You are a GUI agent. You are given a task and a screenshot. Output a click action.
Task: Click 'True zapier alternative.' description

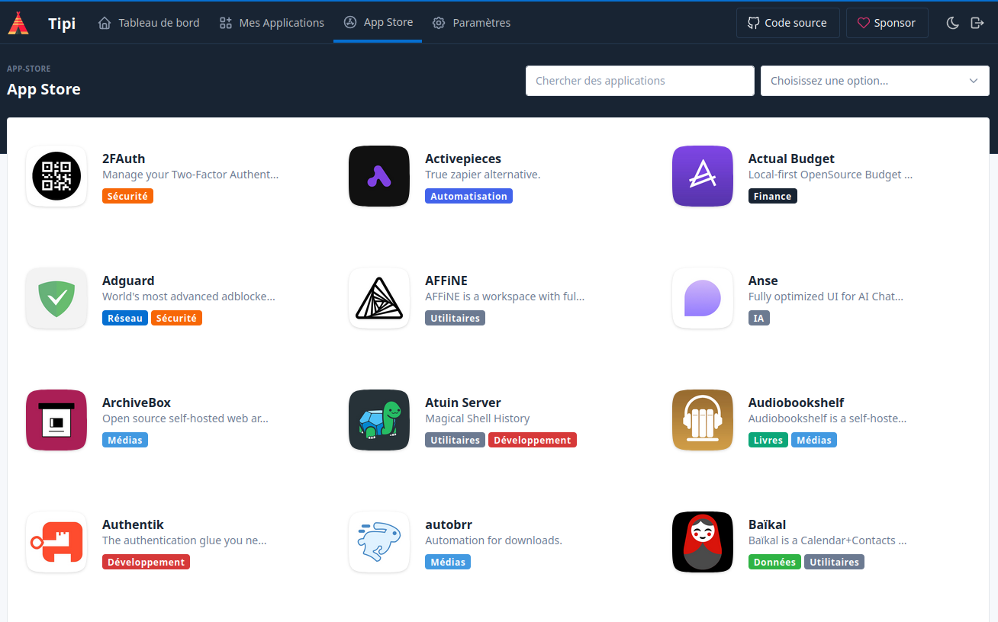pos(482,175)
